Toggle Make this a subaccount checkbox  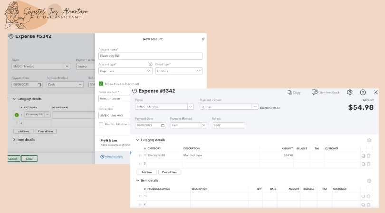101,83
